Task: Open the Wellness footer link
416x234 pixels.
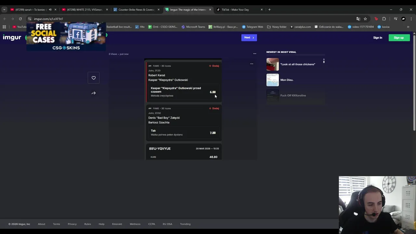Action: coord(135,224)
